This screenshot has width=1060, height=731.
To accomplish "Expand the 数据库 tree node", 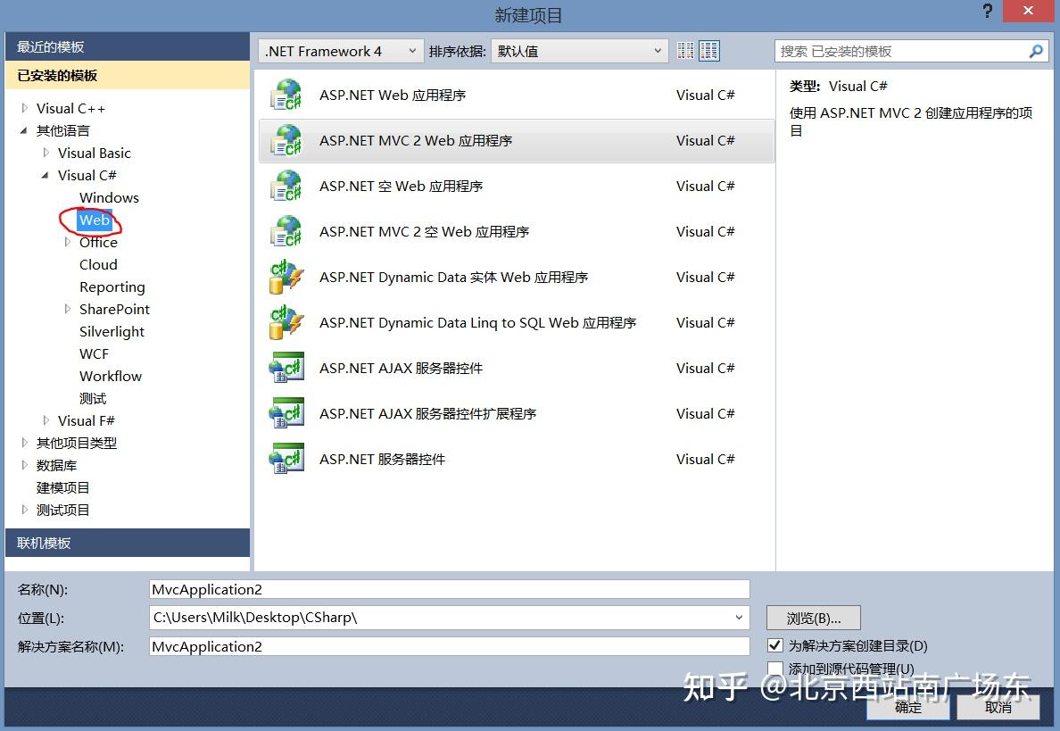I will (x=24, y=465).
